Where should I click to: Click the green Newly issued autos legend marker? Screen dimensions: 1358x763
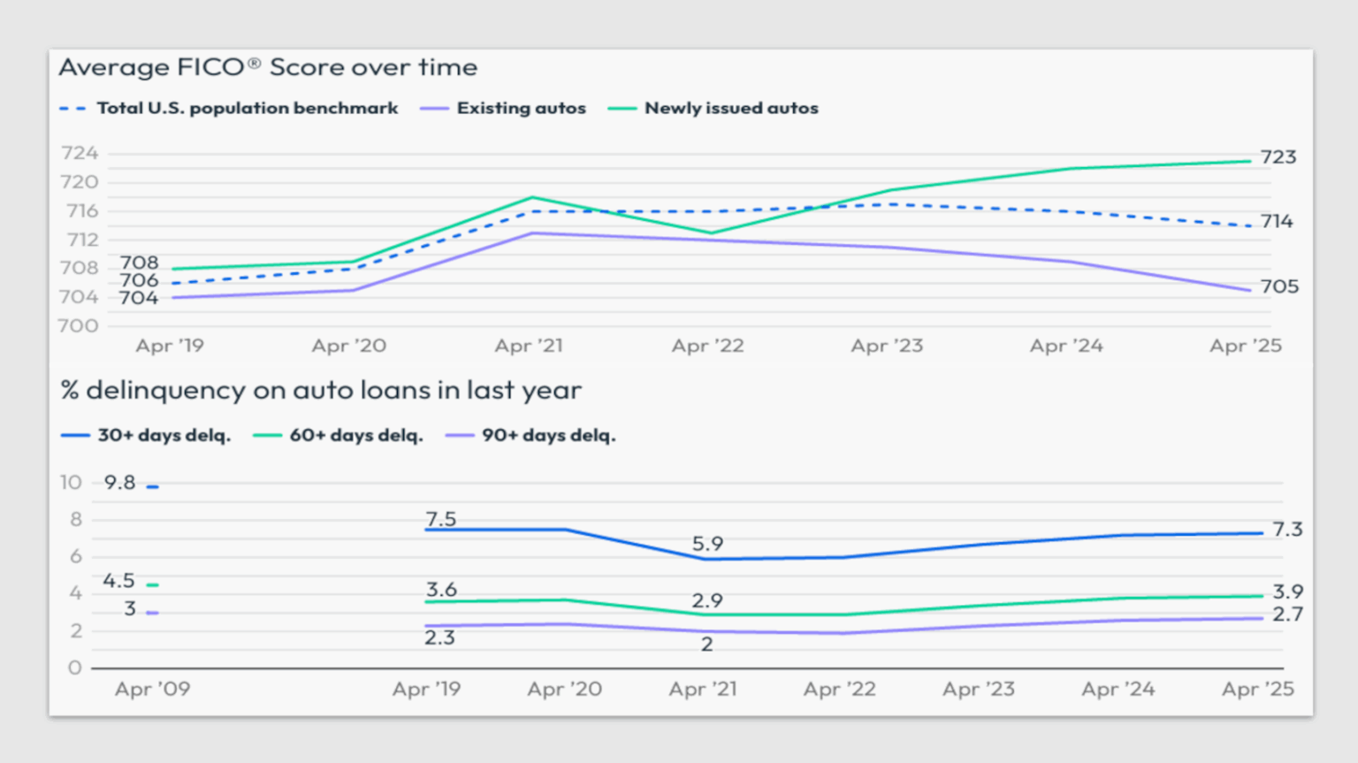point(622,108)
